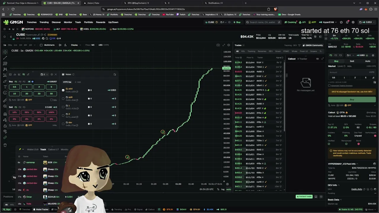Screen dimensions: 379x213
Task: Open the emoji icon tool in chart toolbar
Action: click(5, 93)
